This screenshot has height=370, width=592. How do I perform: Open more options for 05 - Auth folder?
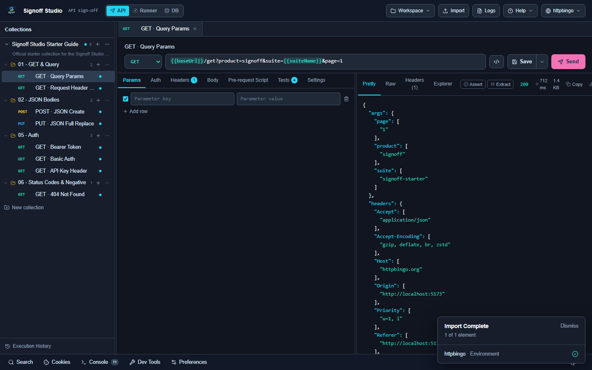(107, 135)
